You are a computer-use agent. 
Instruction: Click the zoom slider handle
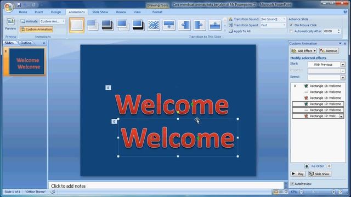point(313,192)
